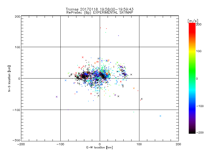Click the isolated light-blue X marker at far lower right
210x157 pixels.
point(160,116)
